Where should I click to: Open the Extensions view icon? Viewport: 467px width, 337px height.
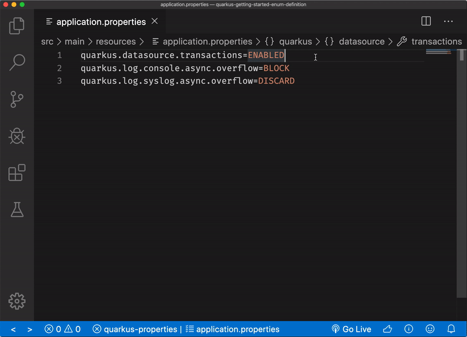tap(16, 173)
